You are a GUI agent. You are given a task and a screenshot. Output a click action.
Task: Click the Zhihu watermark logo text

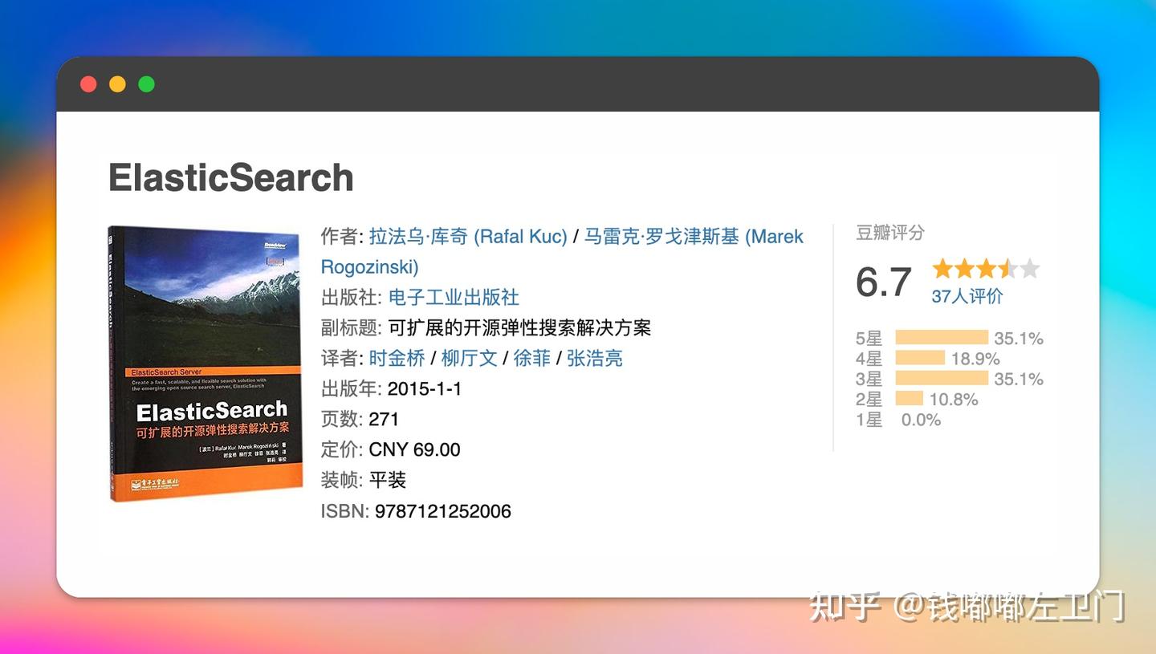[x=117, y=83]
